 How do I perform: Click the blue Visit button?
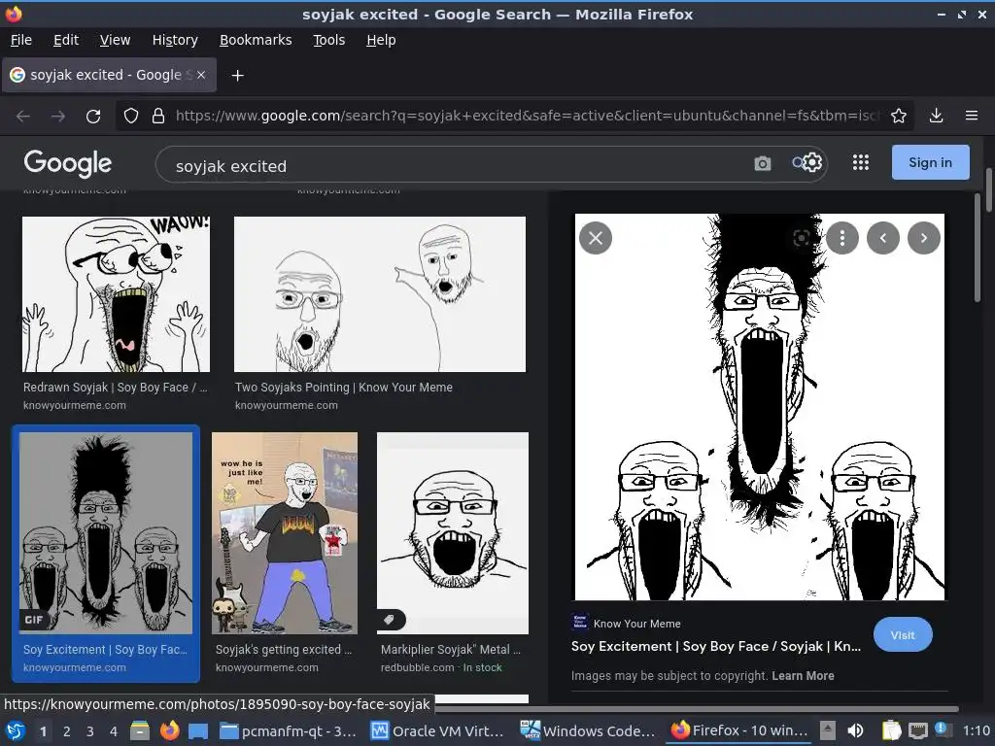903,635
